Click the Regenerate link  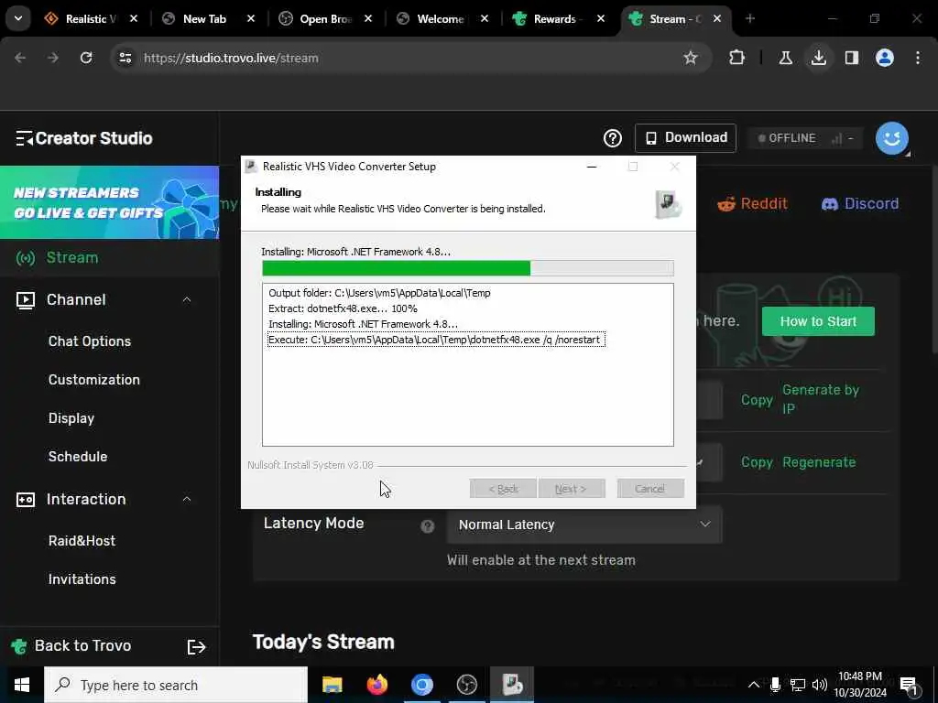819,462
